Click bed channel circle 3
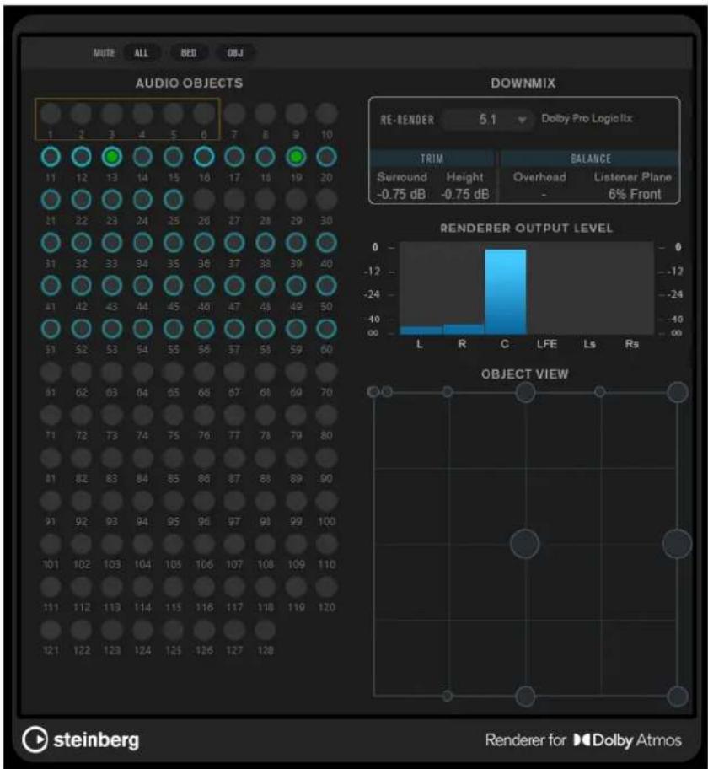 (x=112, y=114)
